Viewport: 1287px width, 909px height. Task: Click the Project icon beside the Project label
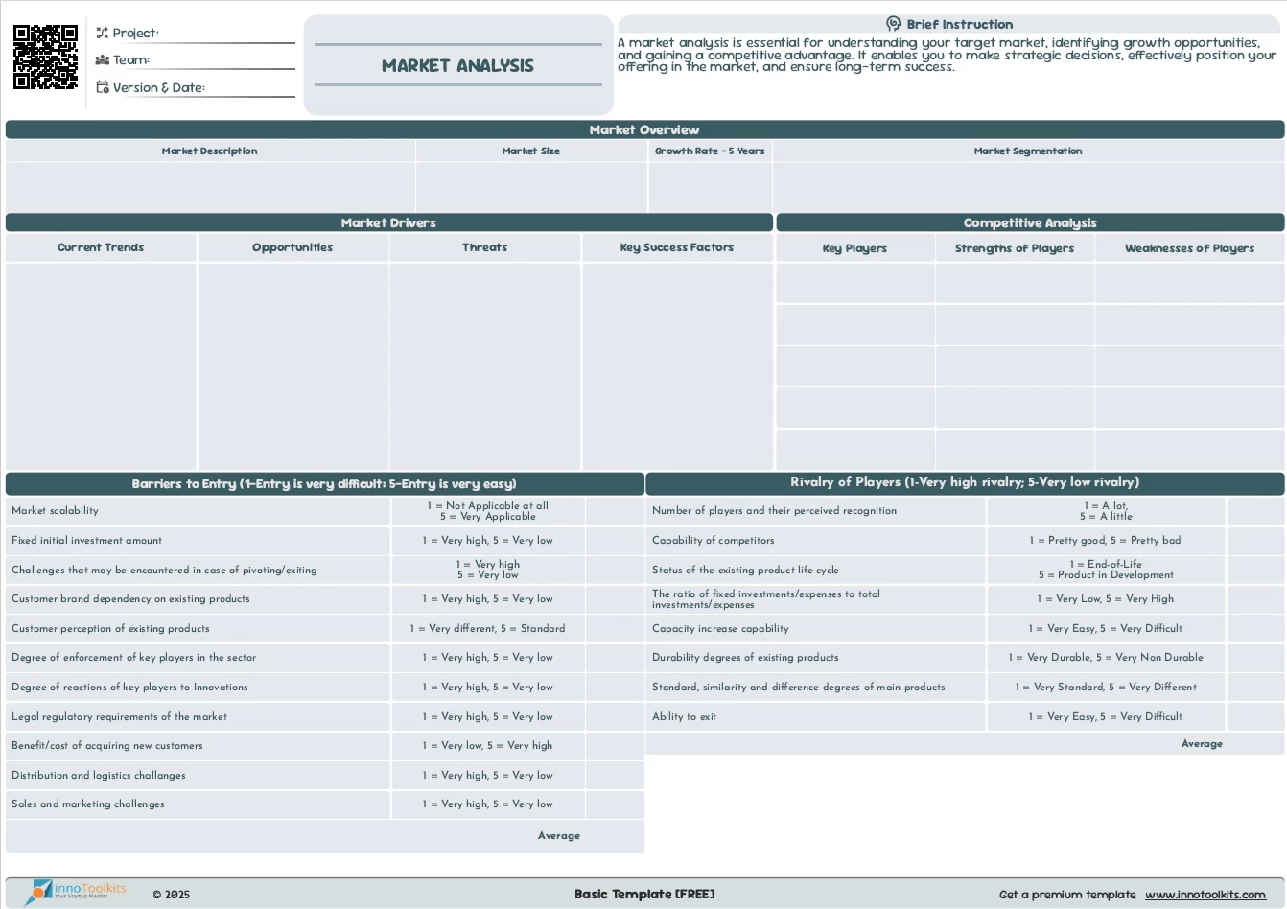[x=102, y=33]
